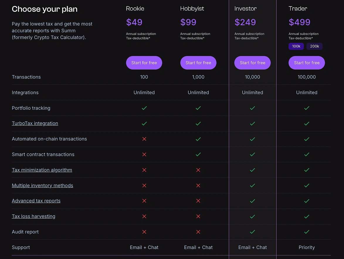
Task: Click the Hobbyist red X for Advanced tax reports
Action: click(198, 201)
